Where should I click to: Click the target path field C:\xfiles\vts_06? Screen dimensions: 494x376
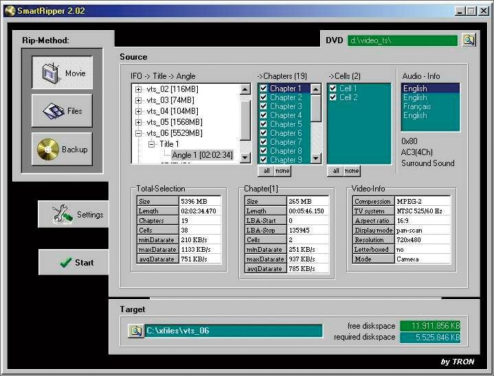(234, 331)
